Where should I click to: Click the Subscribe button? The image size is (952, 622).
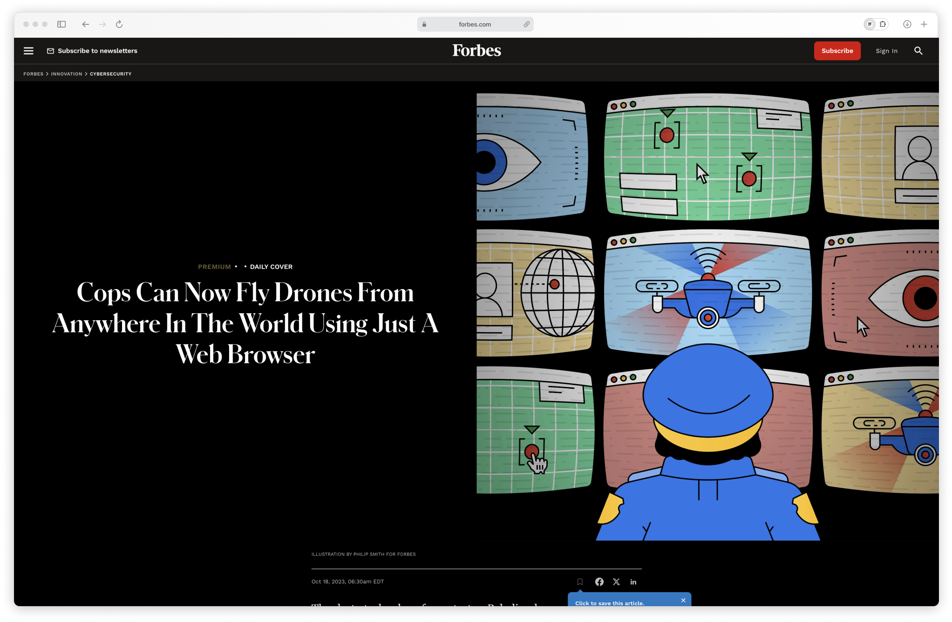(837, 51)
